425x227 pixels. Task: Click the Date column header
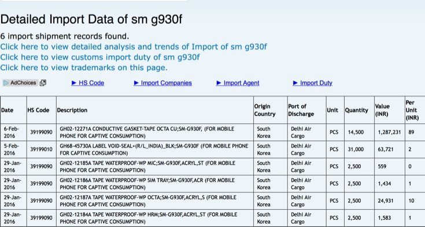tap(8, 110)
